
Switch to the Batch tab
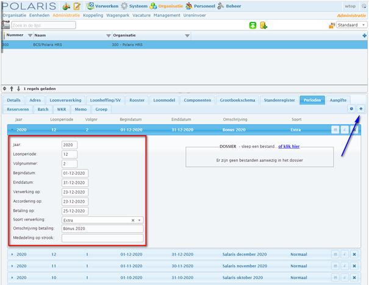tap(43, 109)
